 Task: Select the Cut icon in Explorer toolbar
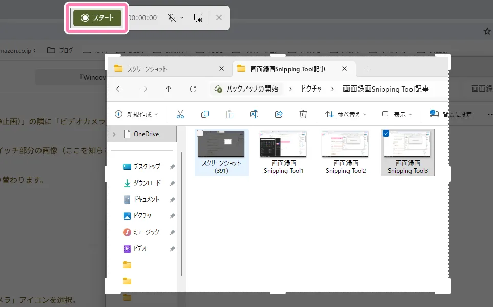click(x=180, y=114)
